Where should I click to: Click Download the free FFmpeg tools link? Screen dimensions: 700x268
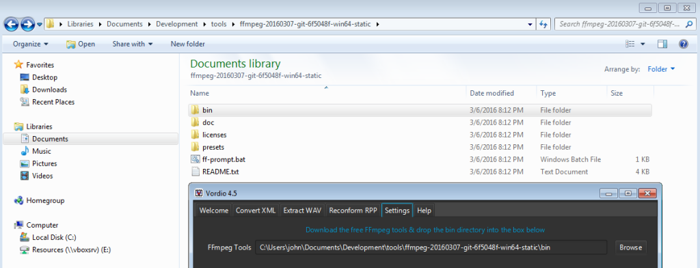click(x=425, y=230)
